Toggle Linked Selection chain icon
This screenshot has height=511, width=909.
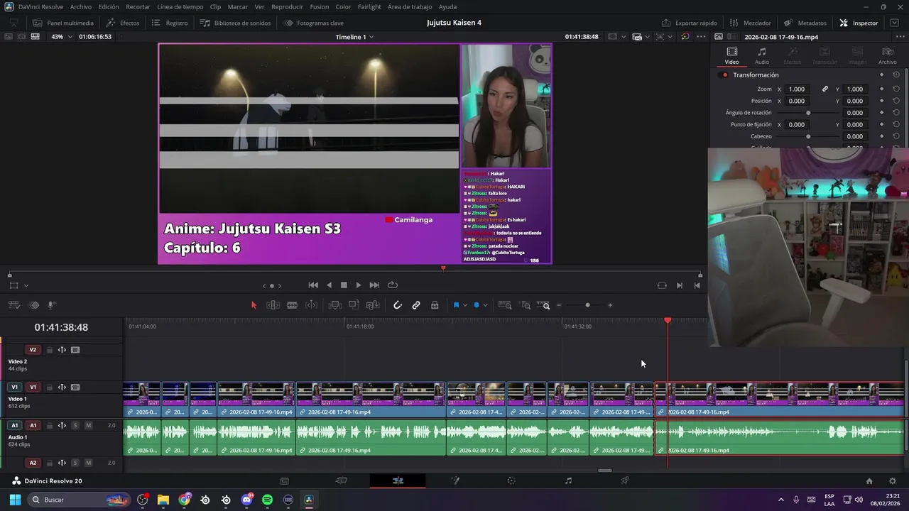pos(416,305)
